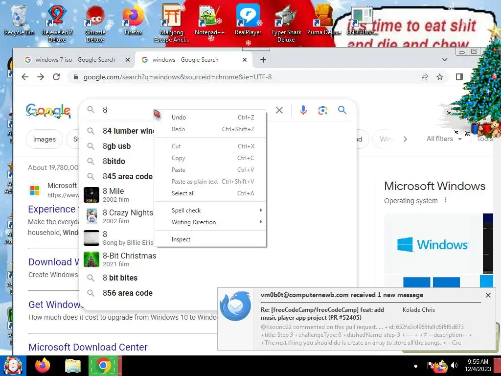Image resolution: width=501 pixels, height=376 pixels.
Task: Choose Select all from context menu
Action: [210, 193]
